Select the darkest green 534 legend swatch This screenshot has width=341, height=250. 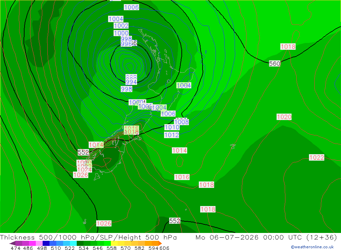80,243
